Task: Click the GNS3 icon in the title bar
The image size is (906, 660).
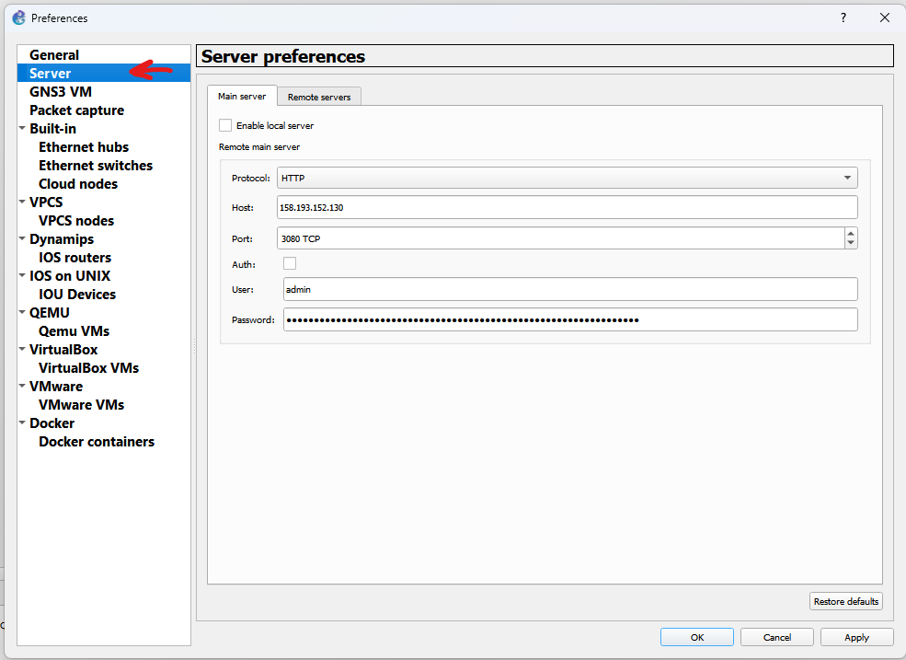Action: tap(19, 17)
